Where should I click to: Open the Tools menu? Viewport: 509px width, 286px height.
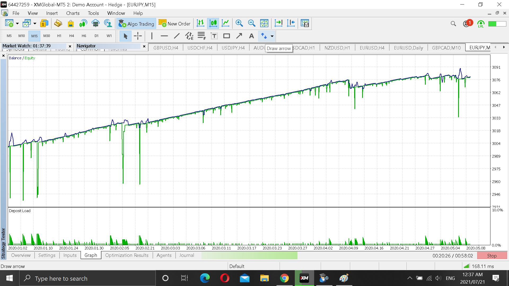pos(93,13)
